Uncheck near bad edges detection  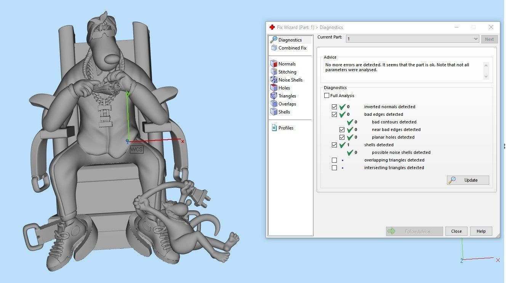[x=342, y=130]
